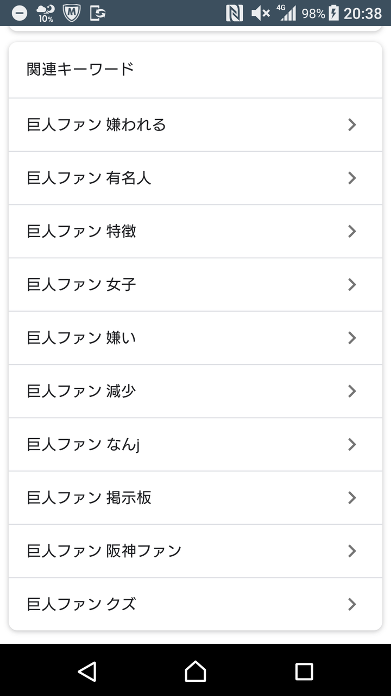391x696 pixels.
Task: Open related keyword 巨人ファン 女子
Action: coord(81,285)
